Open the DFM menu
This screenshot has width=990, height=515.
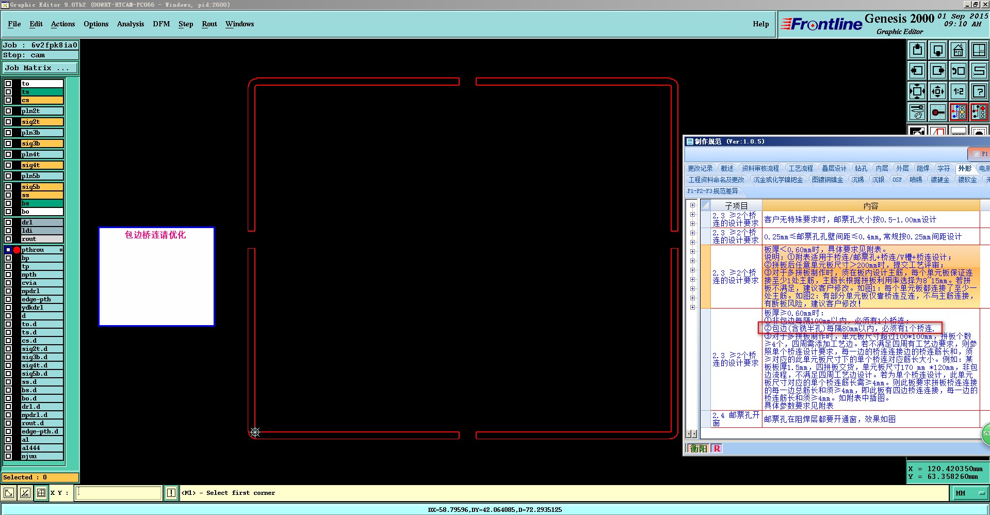(161, 24)
